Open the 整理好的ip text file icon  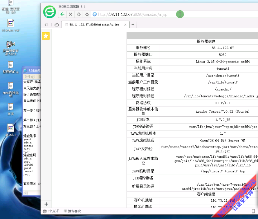point(11,67)
